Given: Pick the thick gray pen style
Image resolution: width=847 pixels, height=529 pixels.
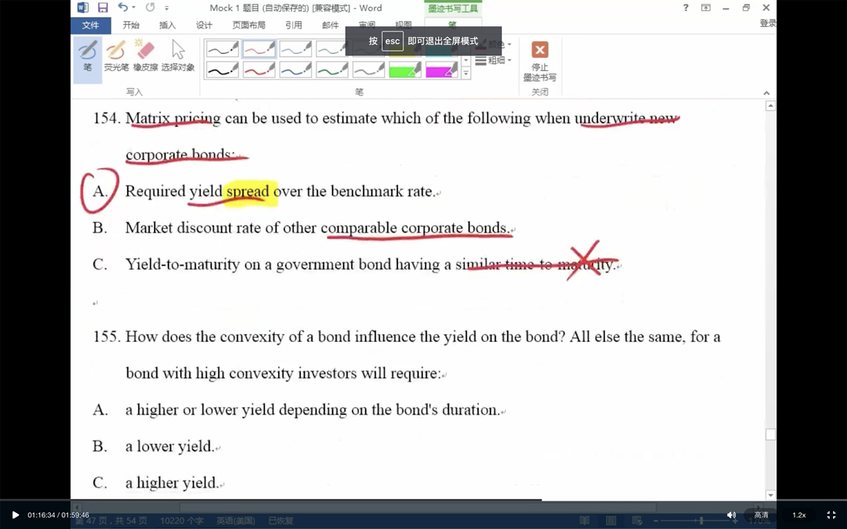Looking at the screenshot, I should click(x=369, y=70).
